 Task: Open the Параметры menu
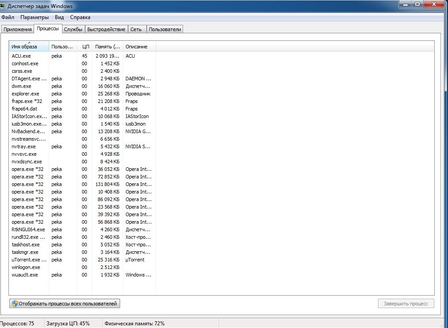(x=35, y=17)
